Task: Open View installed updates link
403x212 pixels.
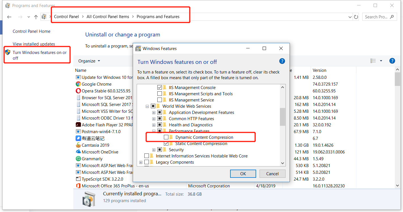Action: (34, 44)
